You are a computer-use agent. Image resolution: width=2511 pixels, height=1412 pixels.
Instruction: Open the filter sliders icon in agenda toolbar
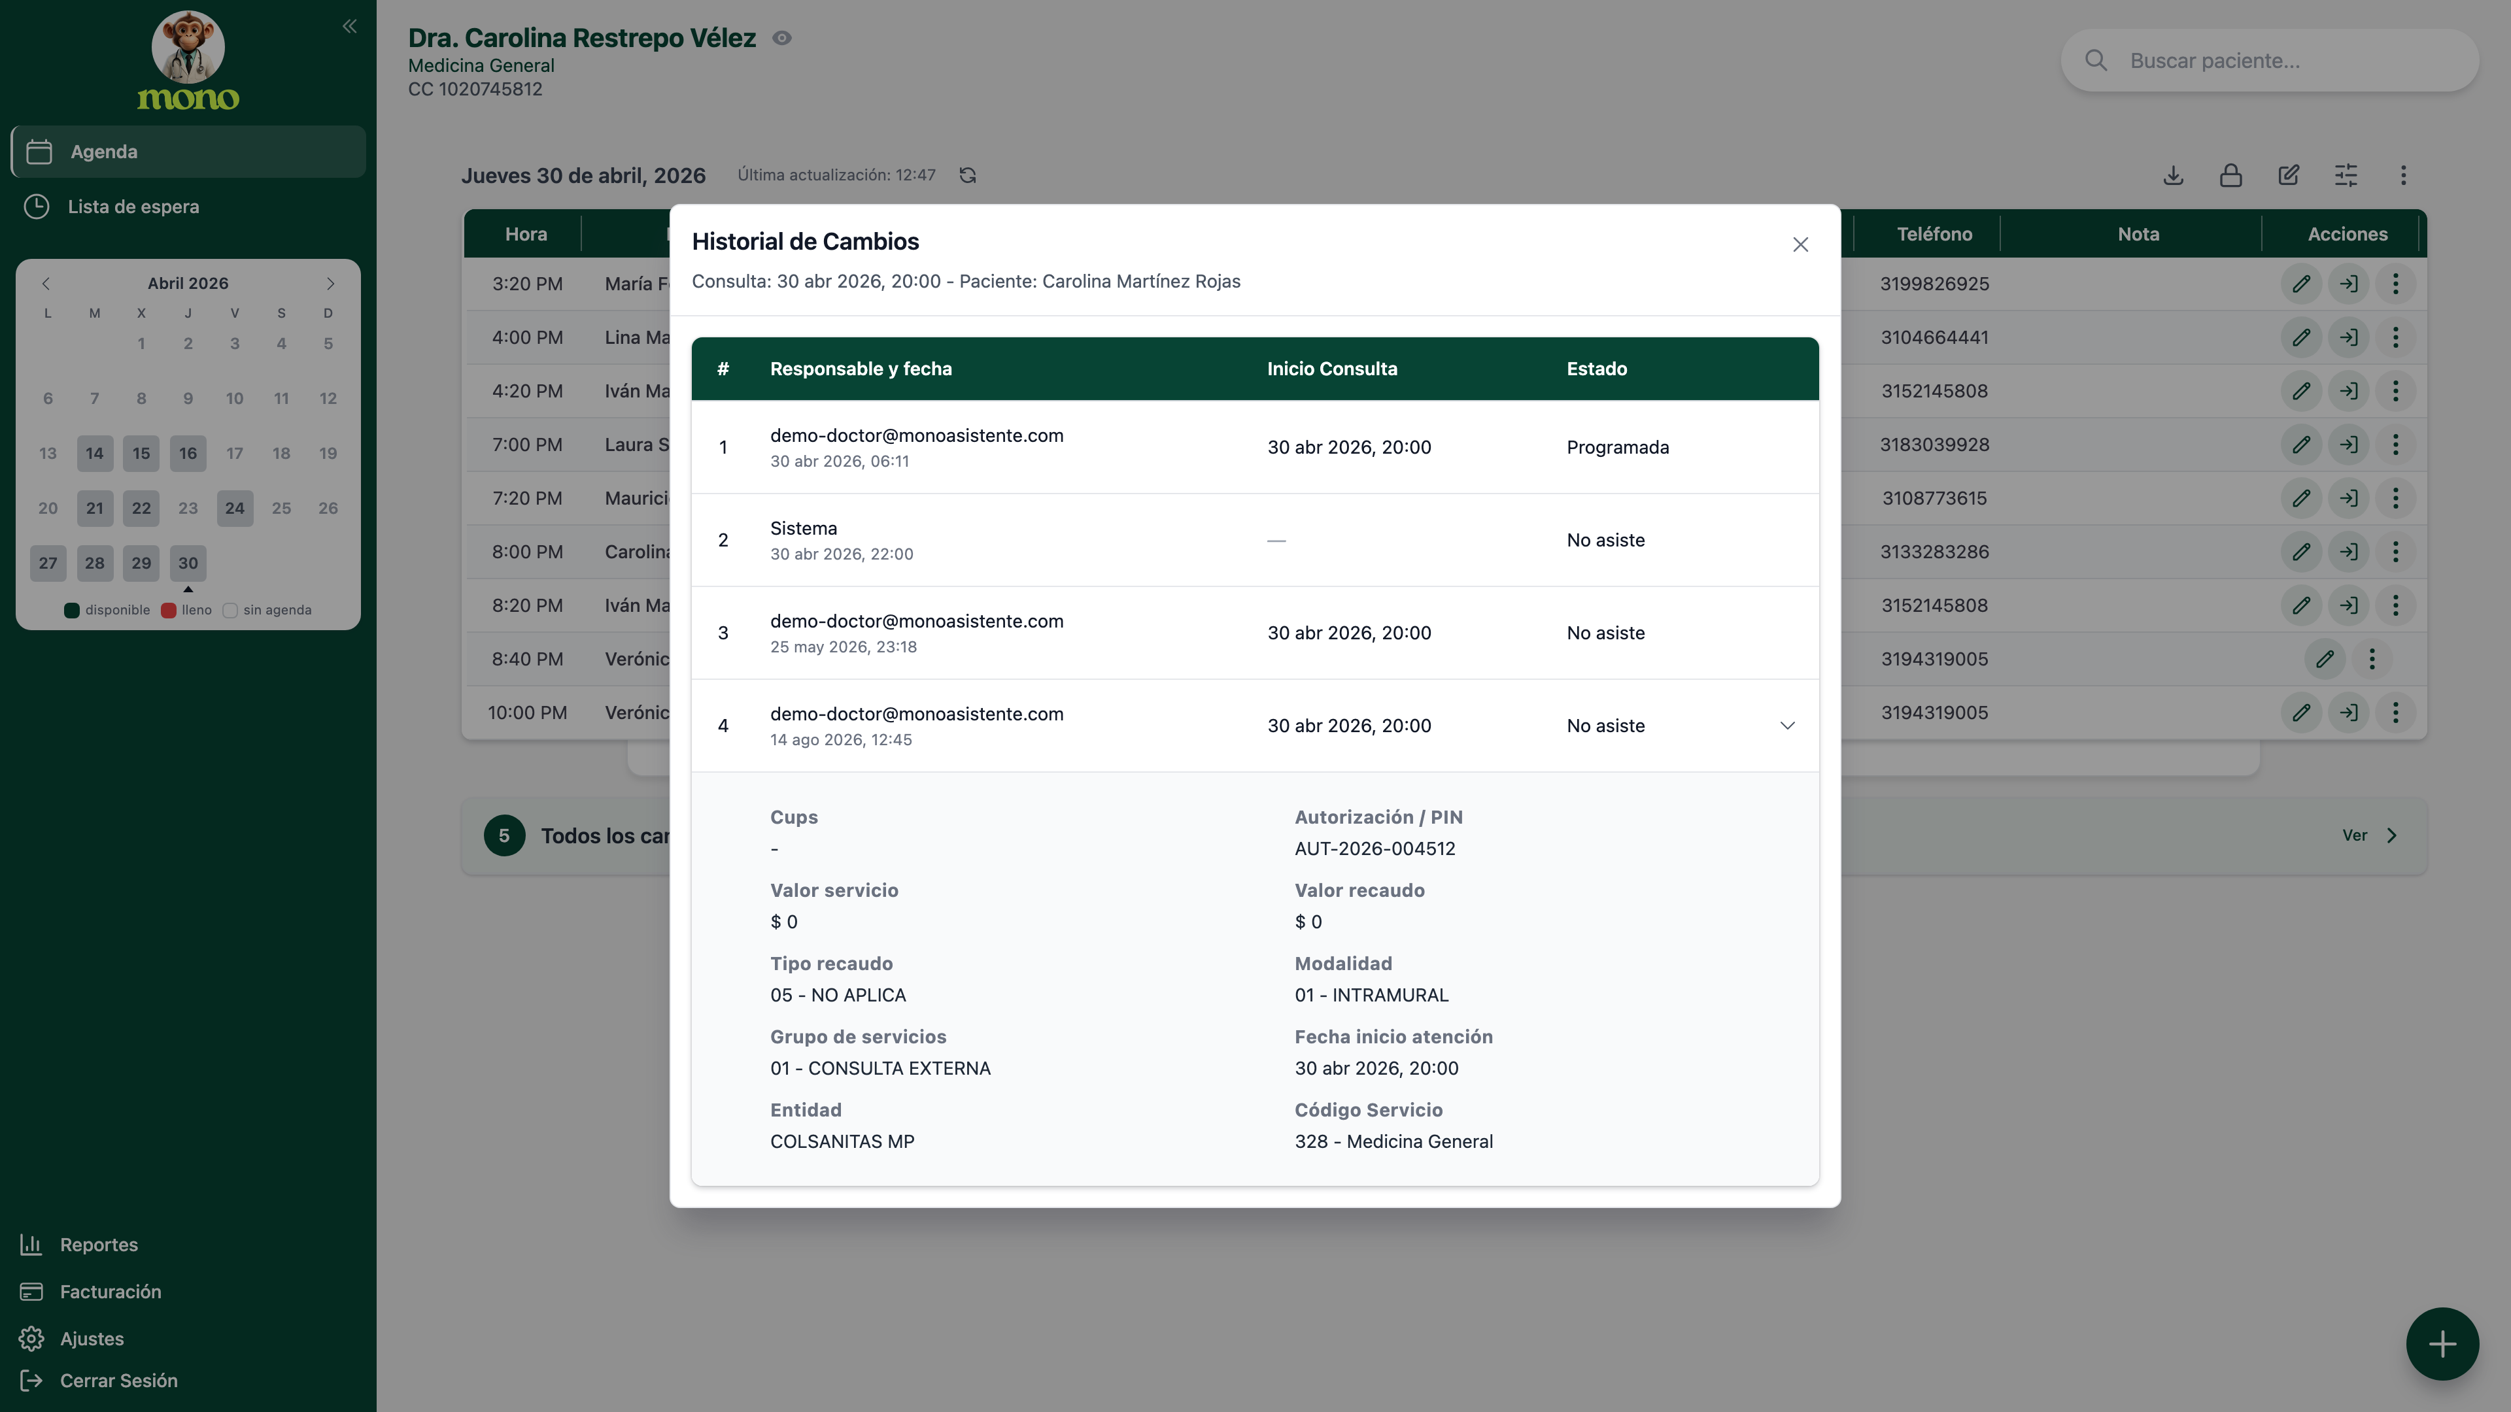pyautogui.click(x=2346, y=175)
